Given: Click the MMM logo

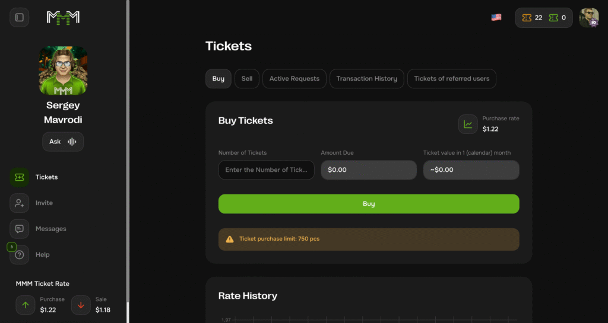Looking at the screenshot, I should click(x=63, y=17).
